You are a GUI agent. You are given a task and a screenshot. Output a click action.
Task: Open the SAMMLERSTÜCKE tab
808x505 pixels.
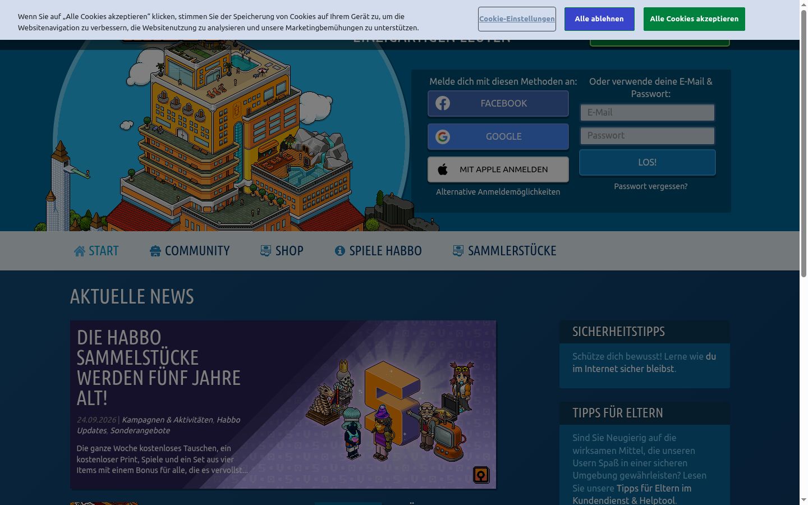(505, 251)
